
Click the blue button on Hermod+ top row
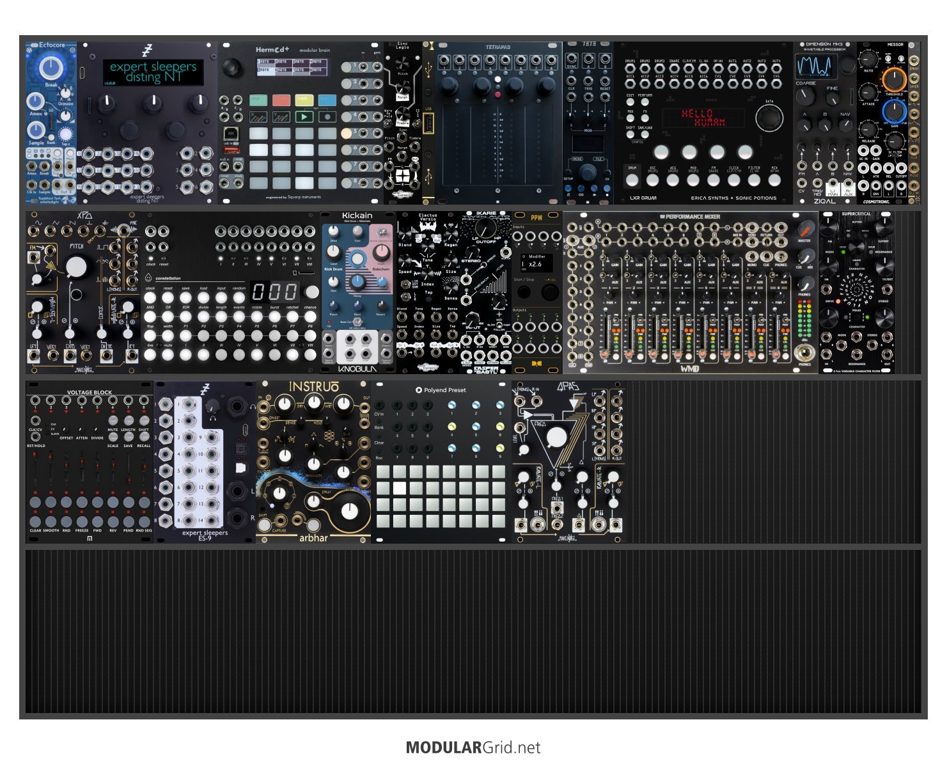tap(327, 100)
